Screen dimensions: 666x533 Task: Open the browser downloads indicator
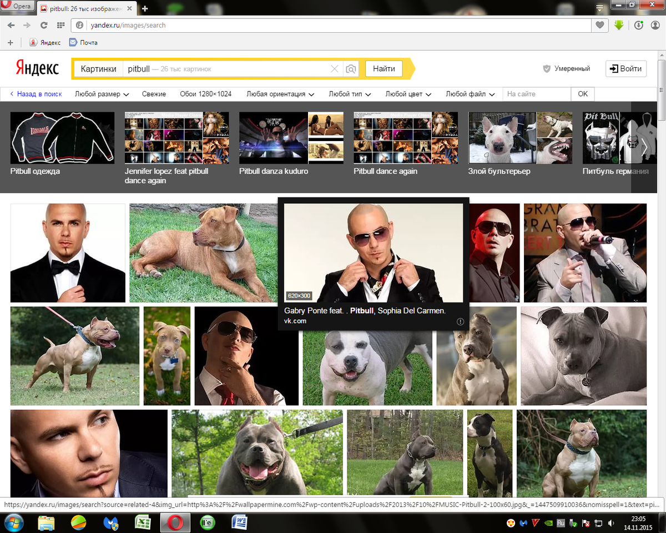(638, 25)
